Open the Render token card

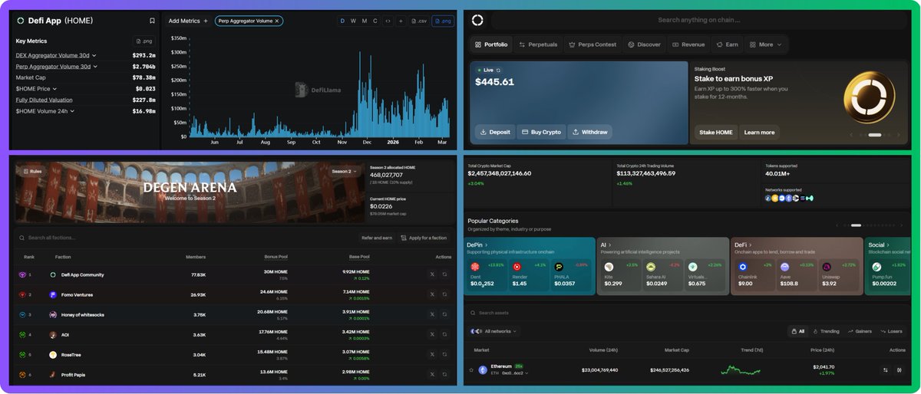click(527, 275)
